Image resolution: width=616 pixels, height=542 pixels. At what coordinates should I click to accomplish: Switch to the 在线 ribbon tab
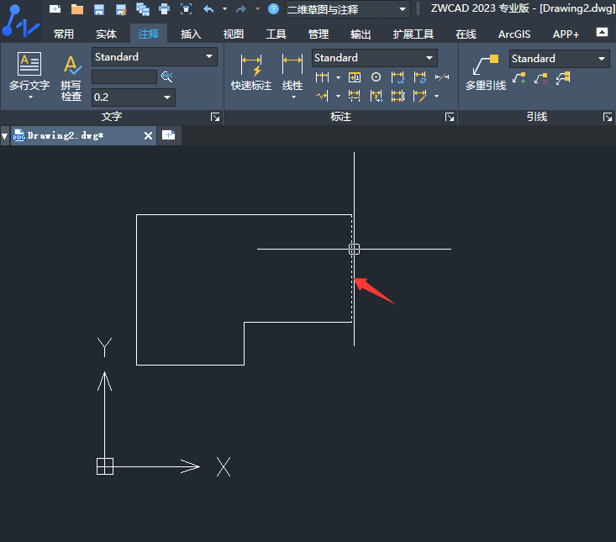tap(466, 34)
